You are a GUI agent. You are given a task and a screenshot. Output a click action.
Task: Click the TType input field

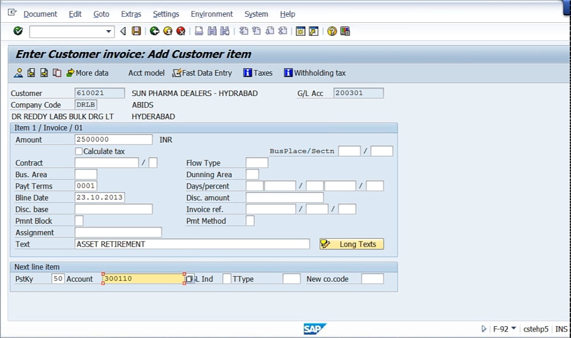[x=292, y=279]
